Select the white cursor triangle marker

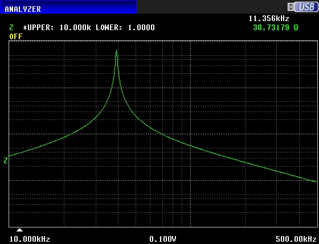click(19, 230)
